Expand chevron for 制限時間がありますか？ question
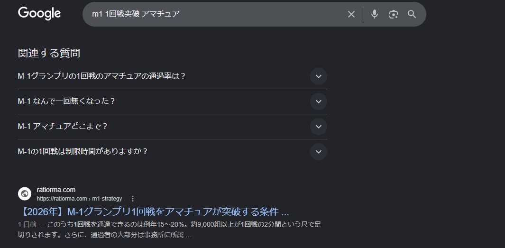Screen dimensions: 505x248 click(x=319, y=152)
